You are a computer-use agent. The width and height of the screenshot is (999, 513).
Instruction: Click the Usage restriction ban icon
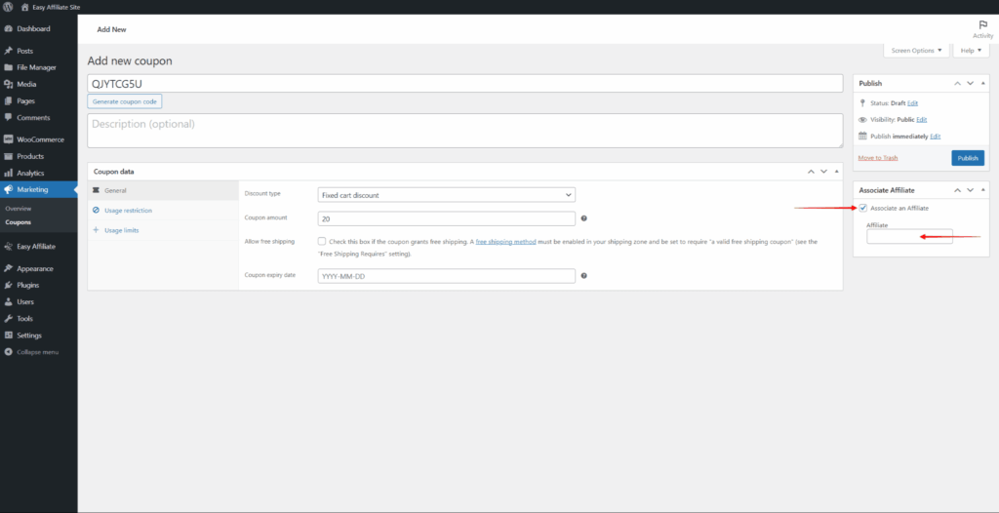click(97, 211)
